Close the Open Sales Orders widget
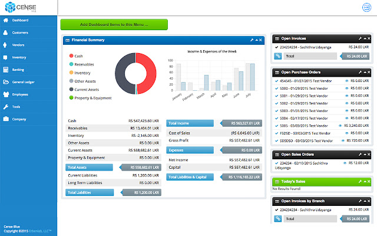Image resolution: width=377 pixels, height=236 pixels. tap(369, 155)
